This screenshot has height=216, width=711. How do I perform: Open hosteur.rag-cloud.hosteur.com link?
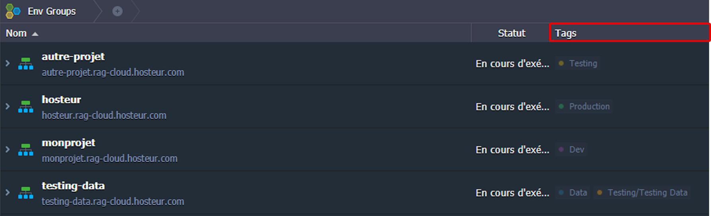point(104,116)
